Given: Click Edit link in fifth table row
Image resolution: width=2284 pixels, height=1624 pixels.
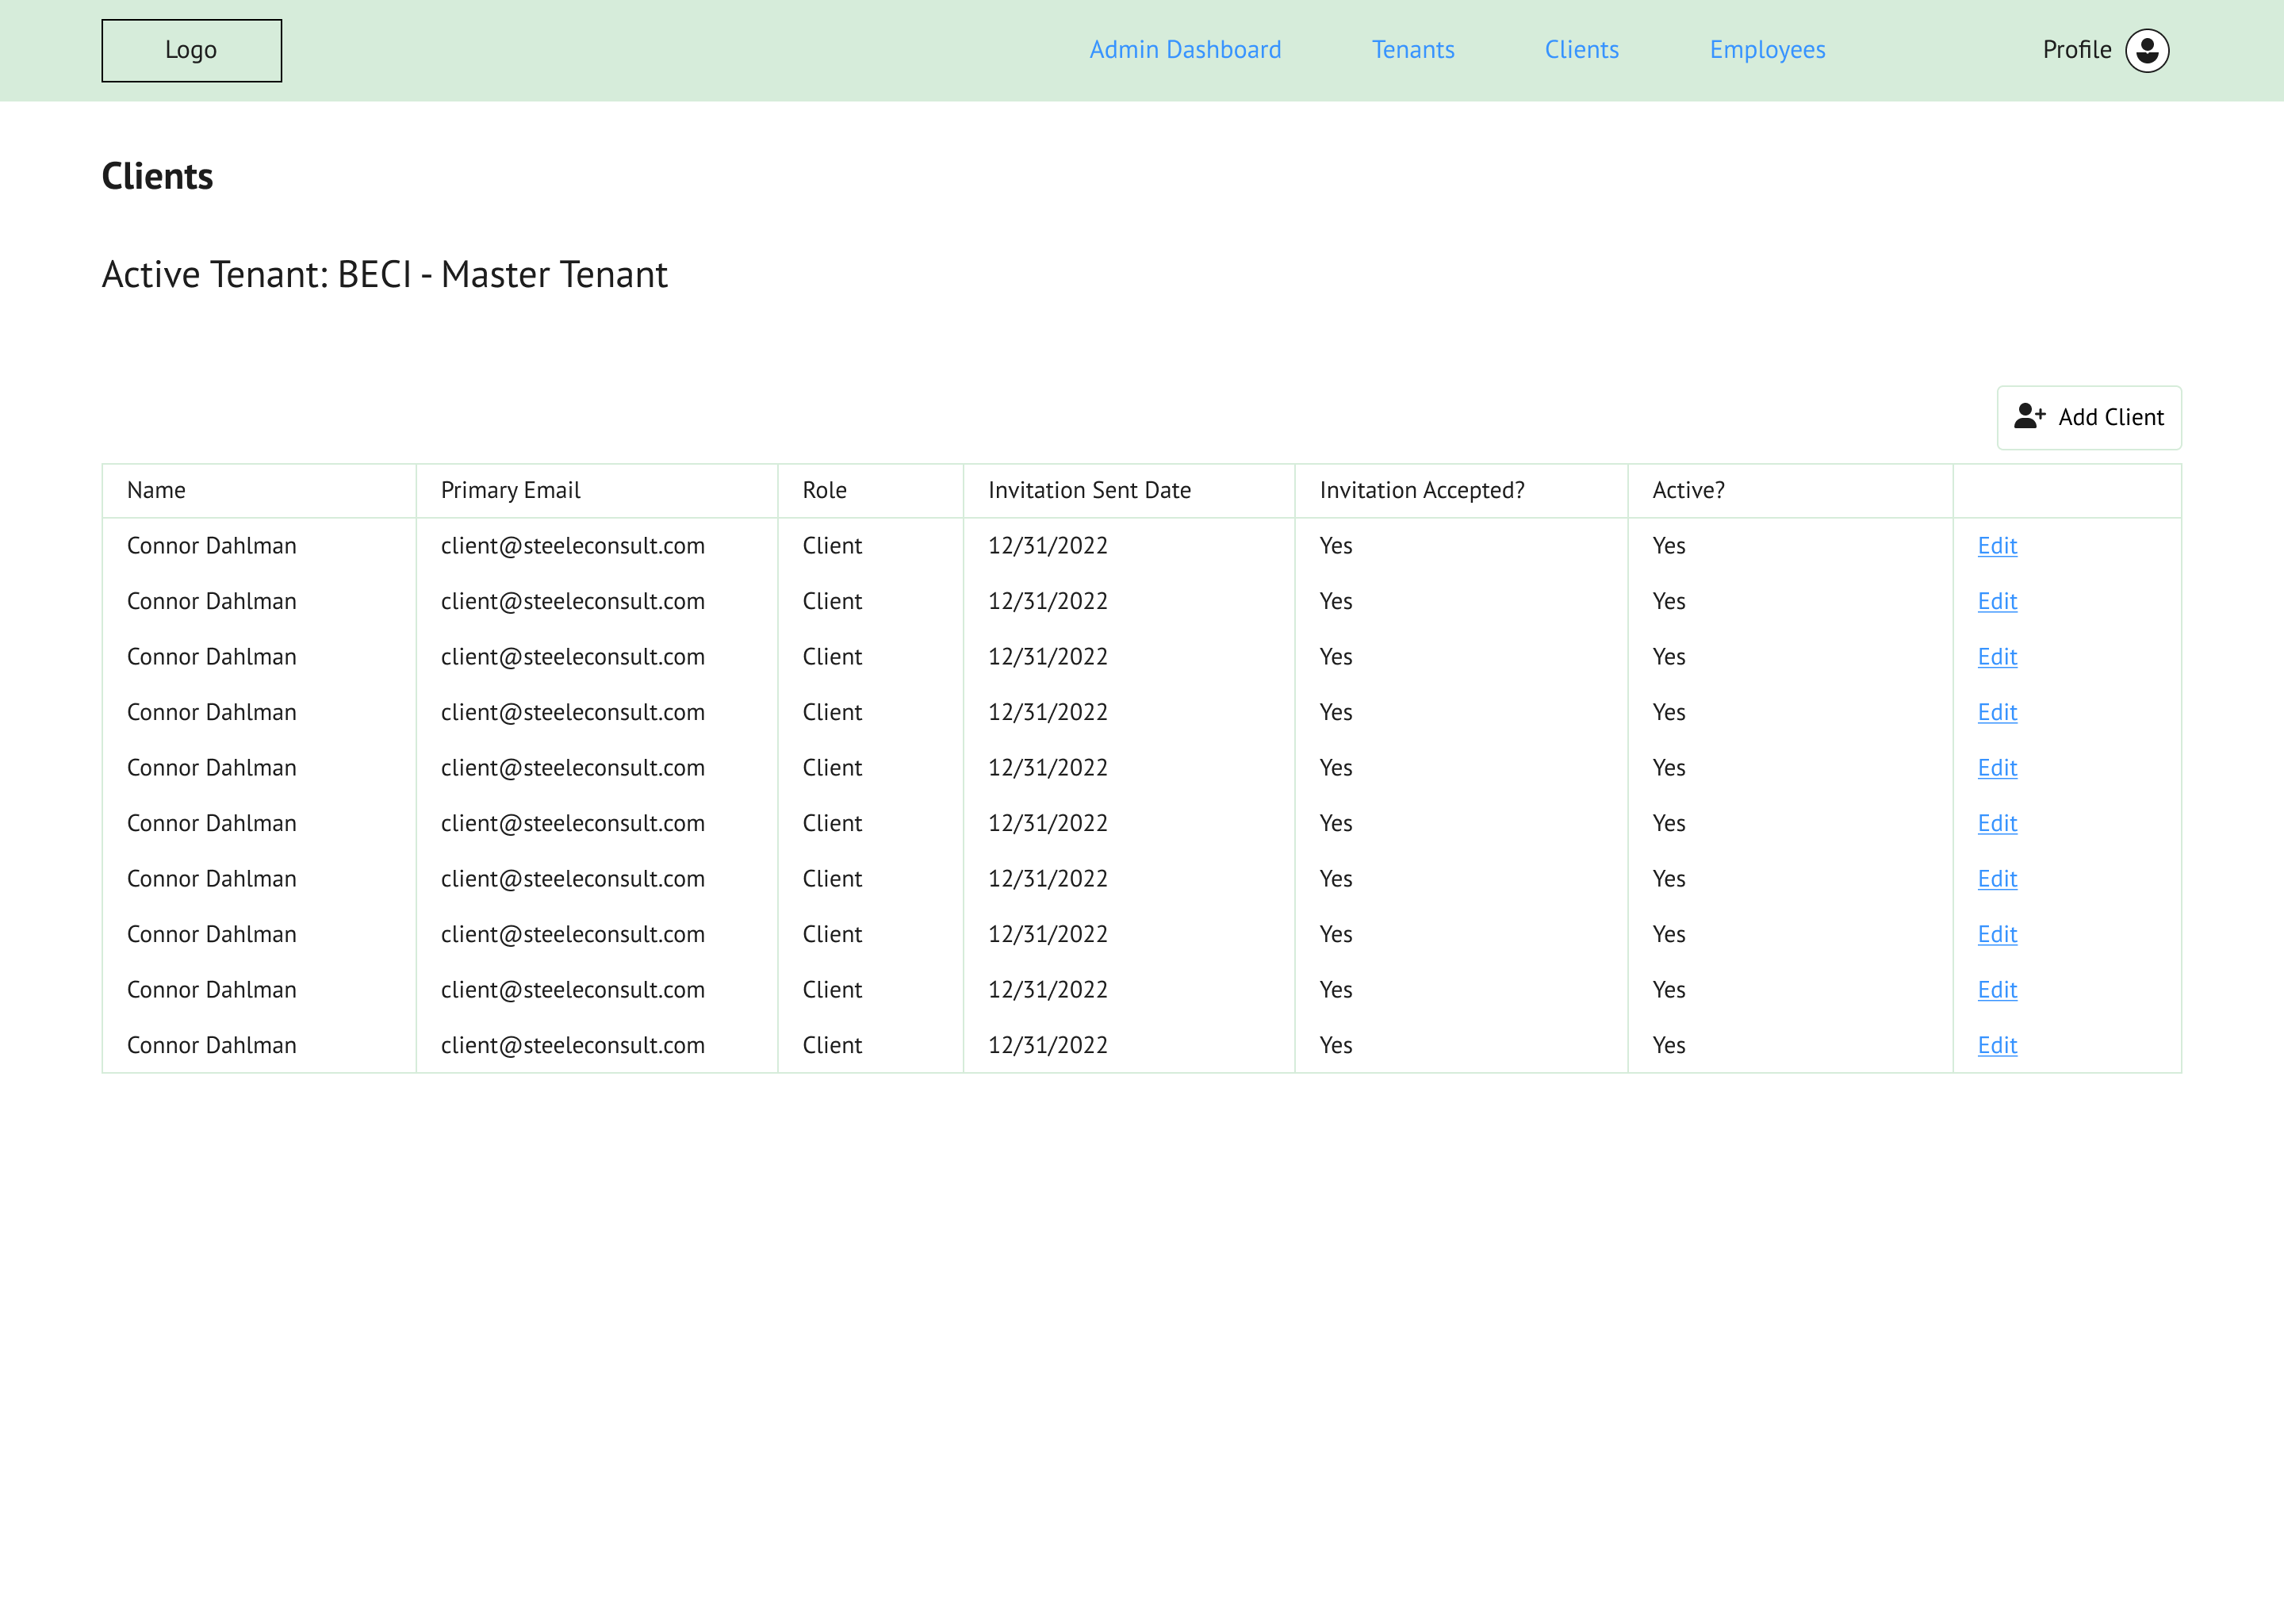Looking at the screenshot, I should point(1996,768).
